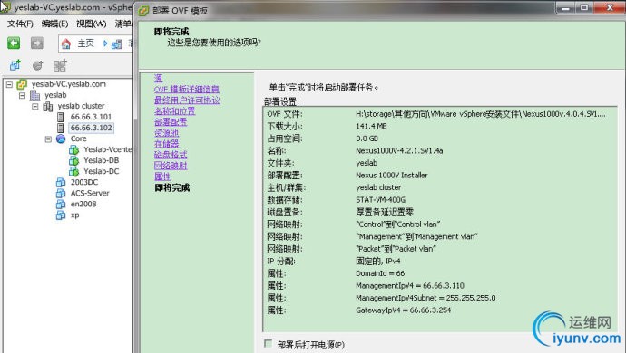Collapse the yeslab datacenter node

pyautogui.click(x=23, y=96)
